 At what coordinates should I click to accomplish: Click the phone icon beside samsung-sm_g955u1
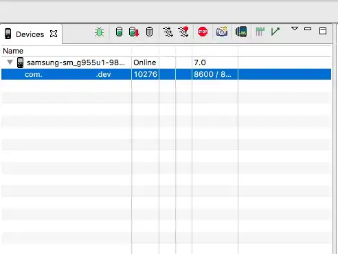pyautogui.click(x=20, y=62)
